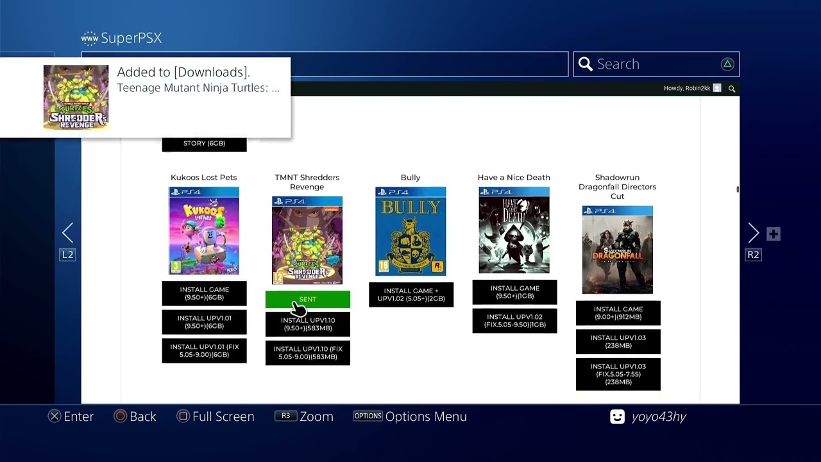Image resolution: width=821 pixels, height=462 pixels.
Task: Click Install UPV1.03 (FIX.5.05-7.55) button
Action: point(618,374)
